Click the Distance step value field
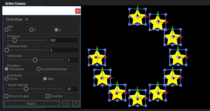The width and height of the screenshot is (210, 111). pyautogui.click(x=64, y=50)
